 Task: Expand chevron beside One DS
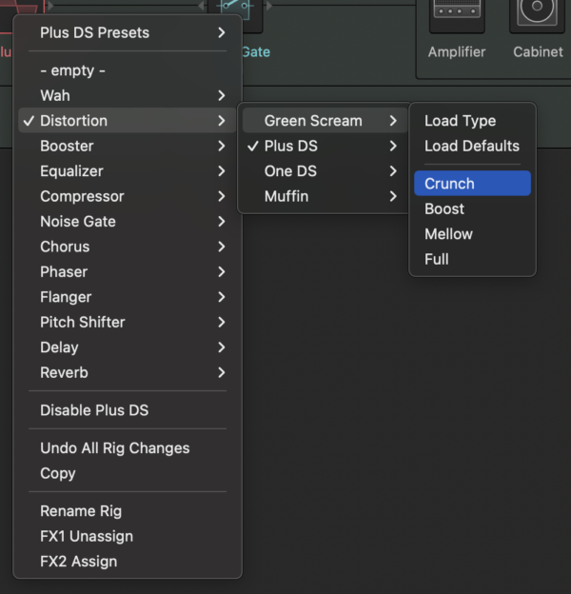[x=393, y=171]
